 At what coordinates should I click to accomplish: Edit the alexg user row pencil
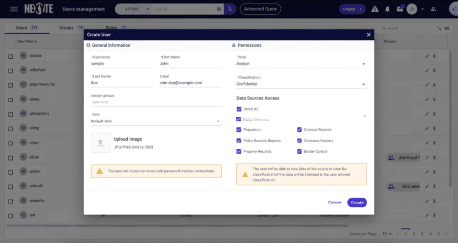point(427,128)
